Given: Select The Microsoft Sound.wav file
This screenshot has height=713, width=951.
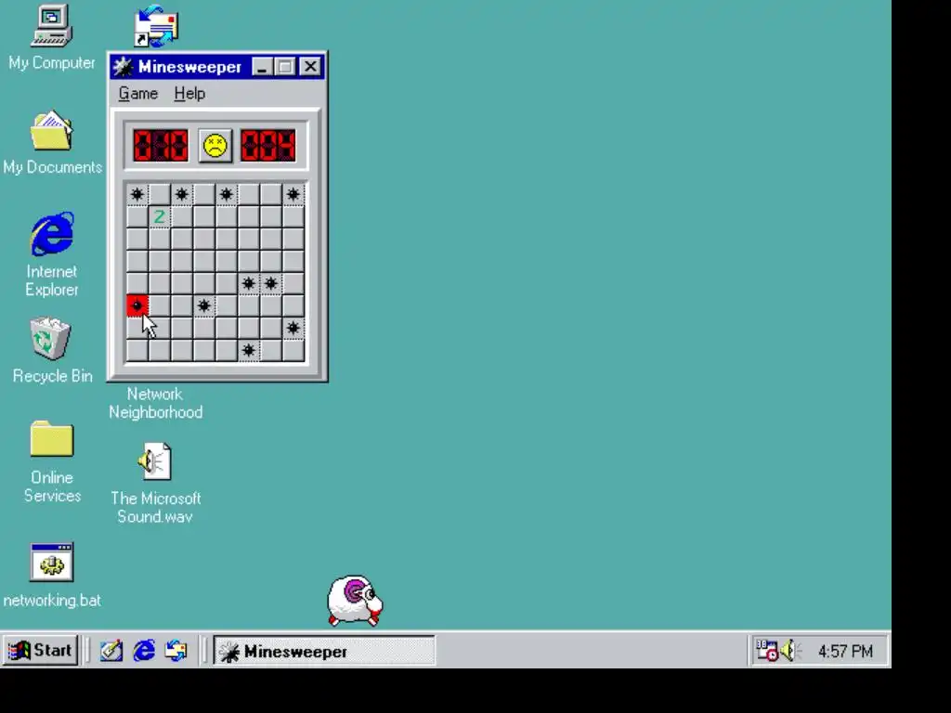Looking at the screenshot, I should pyautogui.click(x=155, y=462).
